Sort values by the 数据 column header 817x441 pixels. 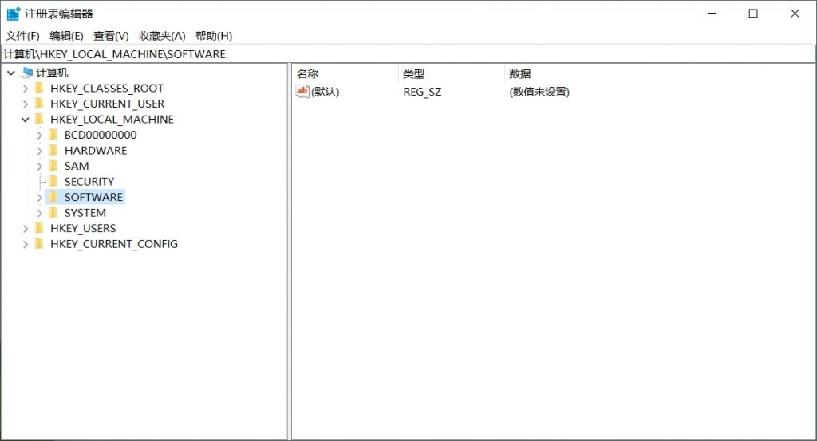(x=632, y=74)
